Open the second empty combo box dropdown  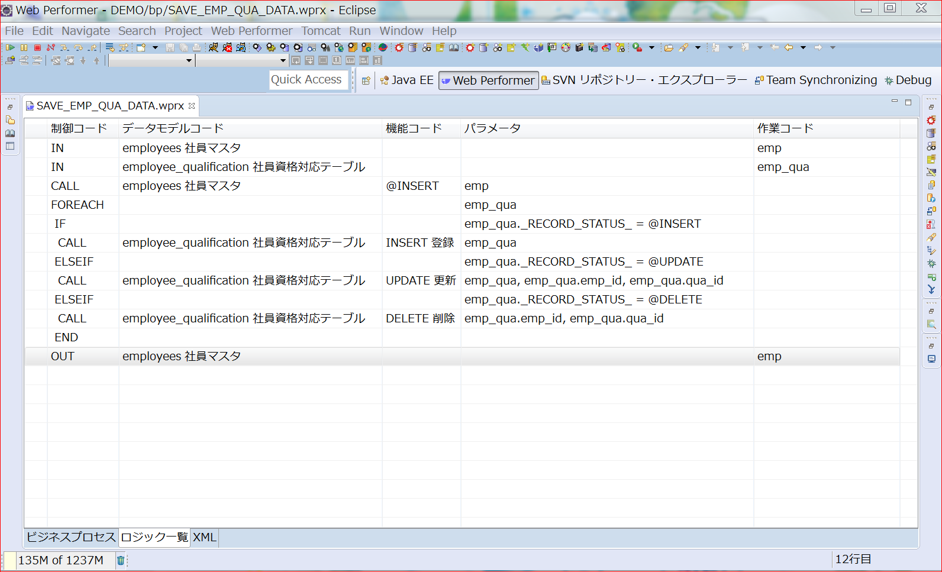click(283, 60)
